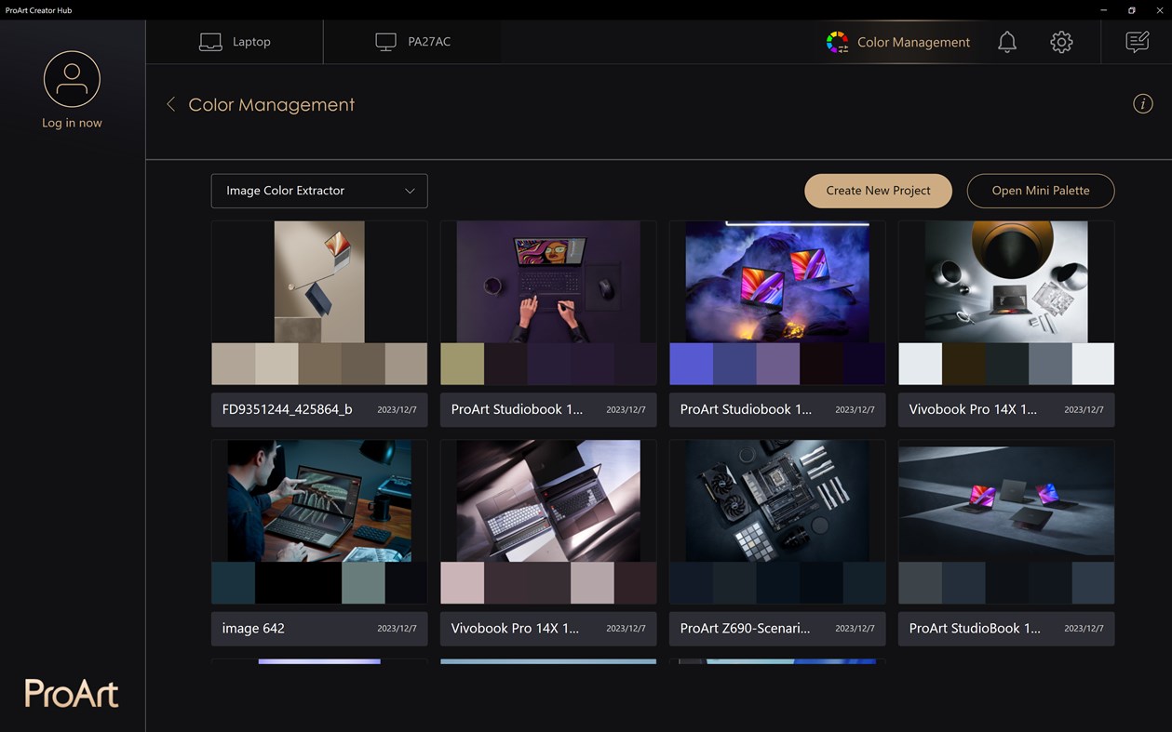Pick olive swatch under purple desk ProArt Studiobook
The image size is (1172, 732).
click(462, 364)
